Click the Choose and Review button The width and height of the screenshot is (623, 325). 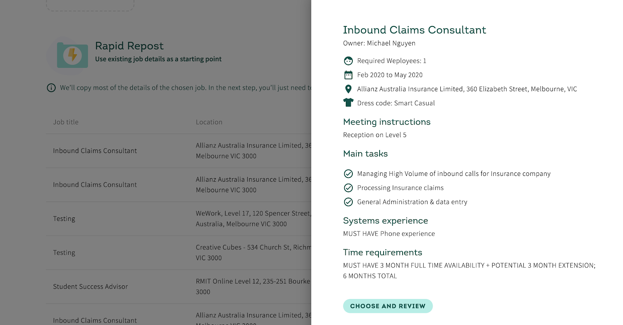click(387, 306)
